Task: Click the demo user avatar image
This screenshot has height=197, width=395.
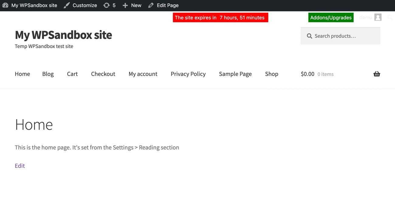Action: click(x=378, y=17)
